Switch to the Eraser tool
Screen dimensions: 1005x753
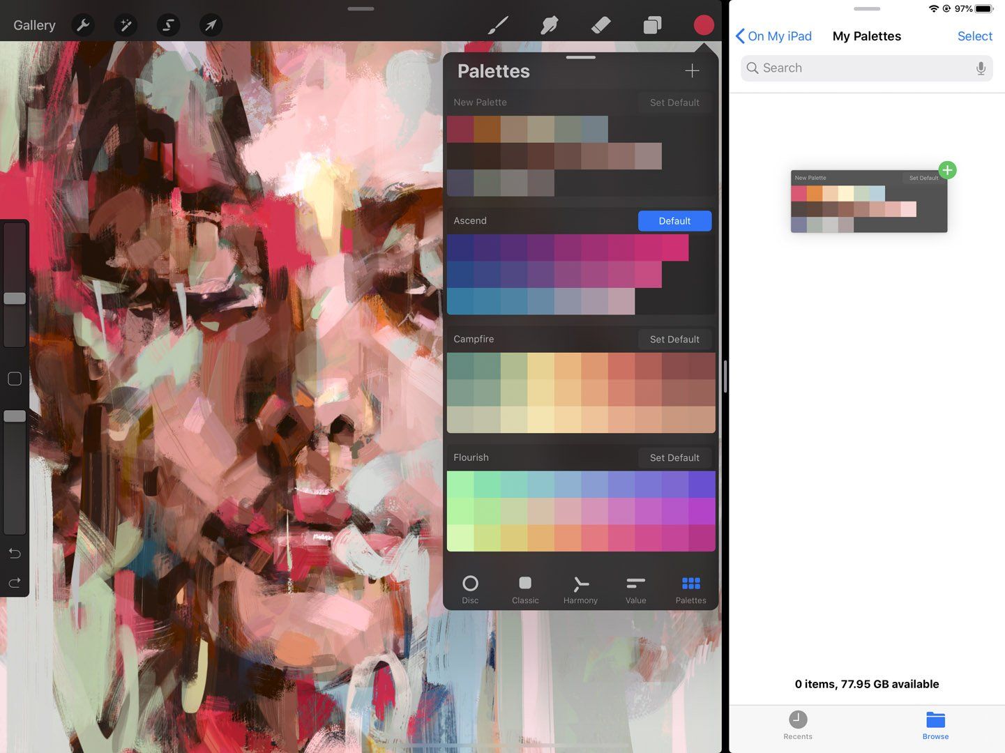(x=601, y=25)
